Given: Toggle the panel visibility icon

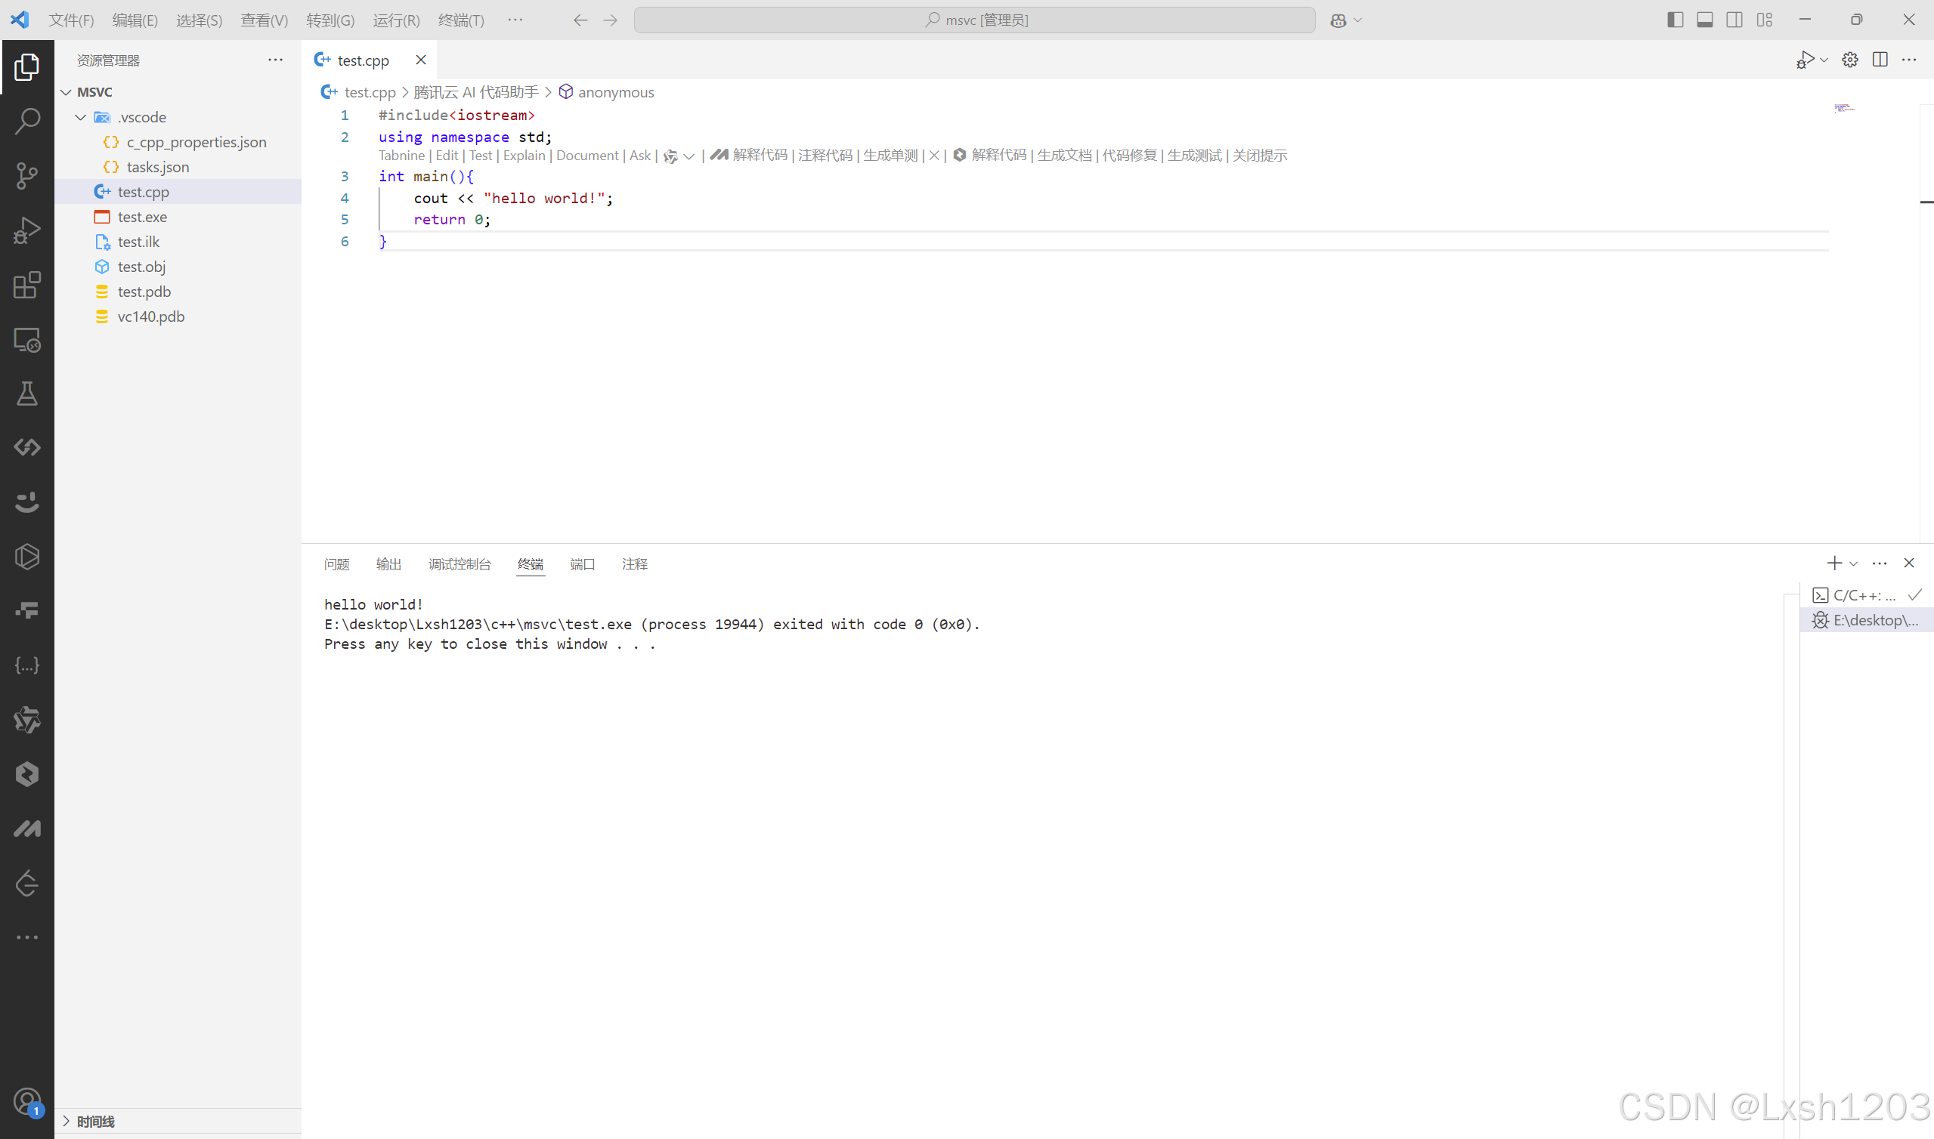Looking at the screenshot, I should point(1704,19).
